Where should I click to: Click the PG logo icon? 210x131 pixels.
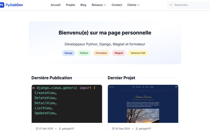pos(2,5)
